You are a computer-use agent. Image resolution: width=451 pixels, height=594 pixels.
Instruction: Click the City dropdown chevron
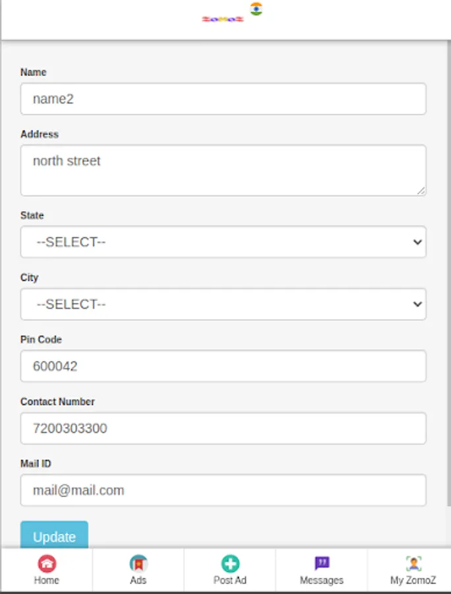click(417, 304)
